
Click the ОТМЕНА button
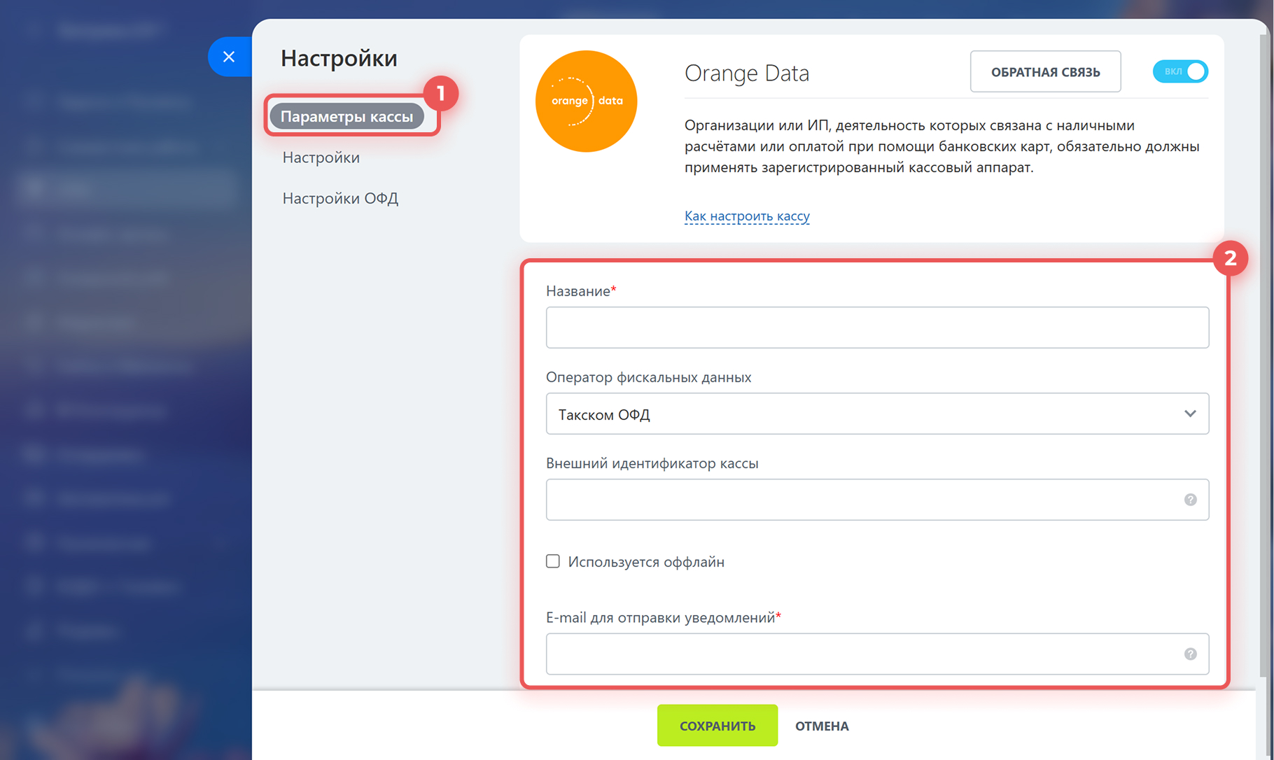pyautogui.click(x=822, y=726)
